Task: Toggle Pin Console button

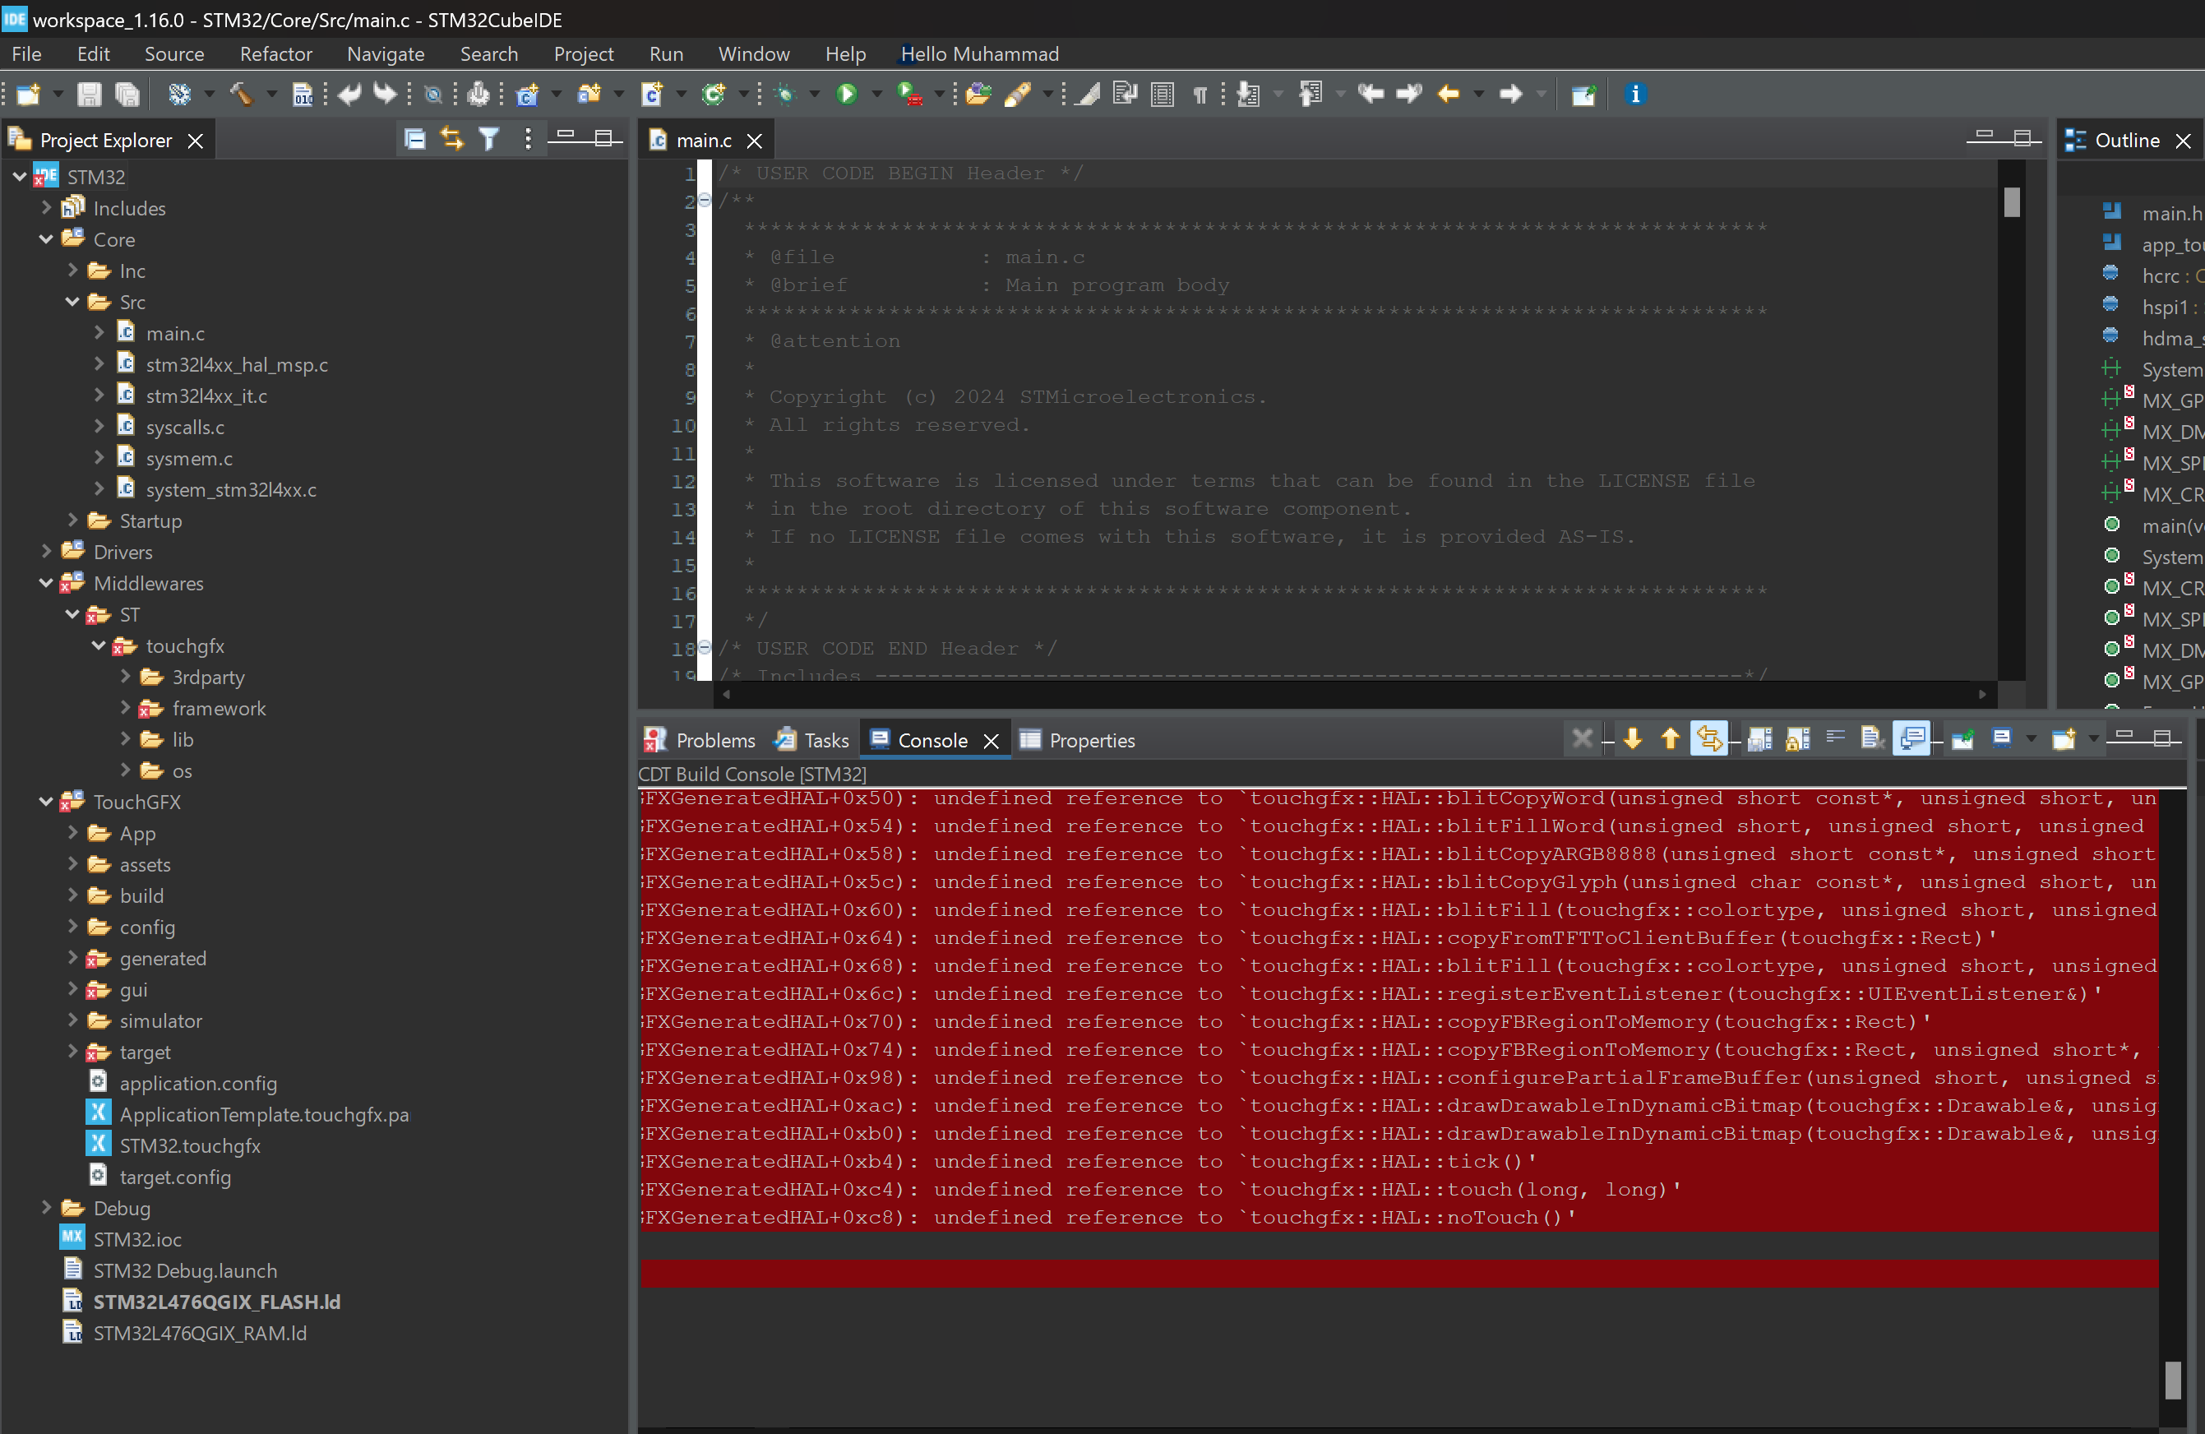Action: click(x=1962, y=738)
